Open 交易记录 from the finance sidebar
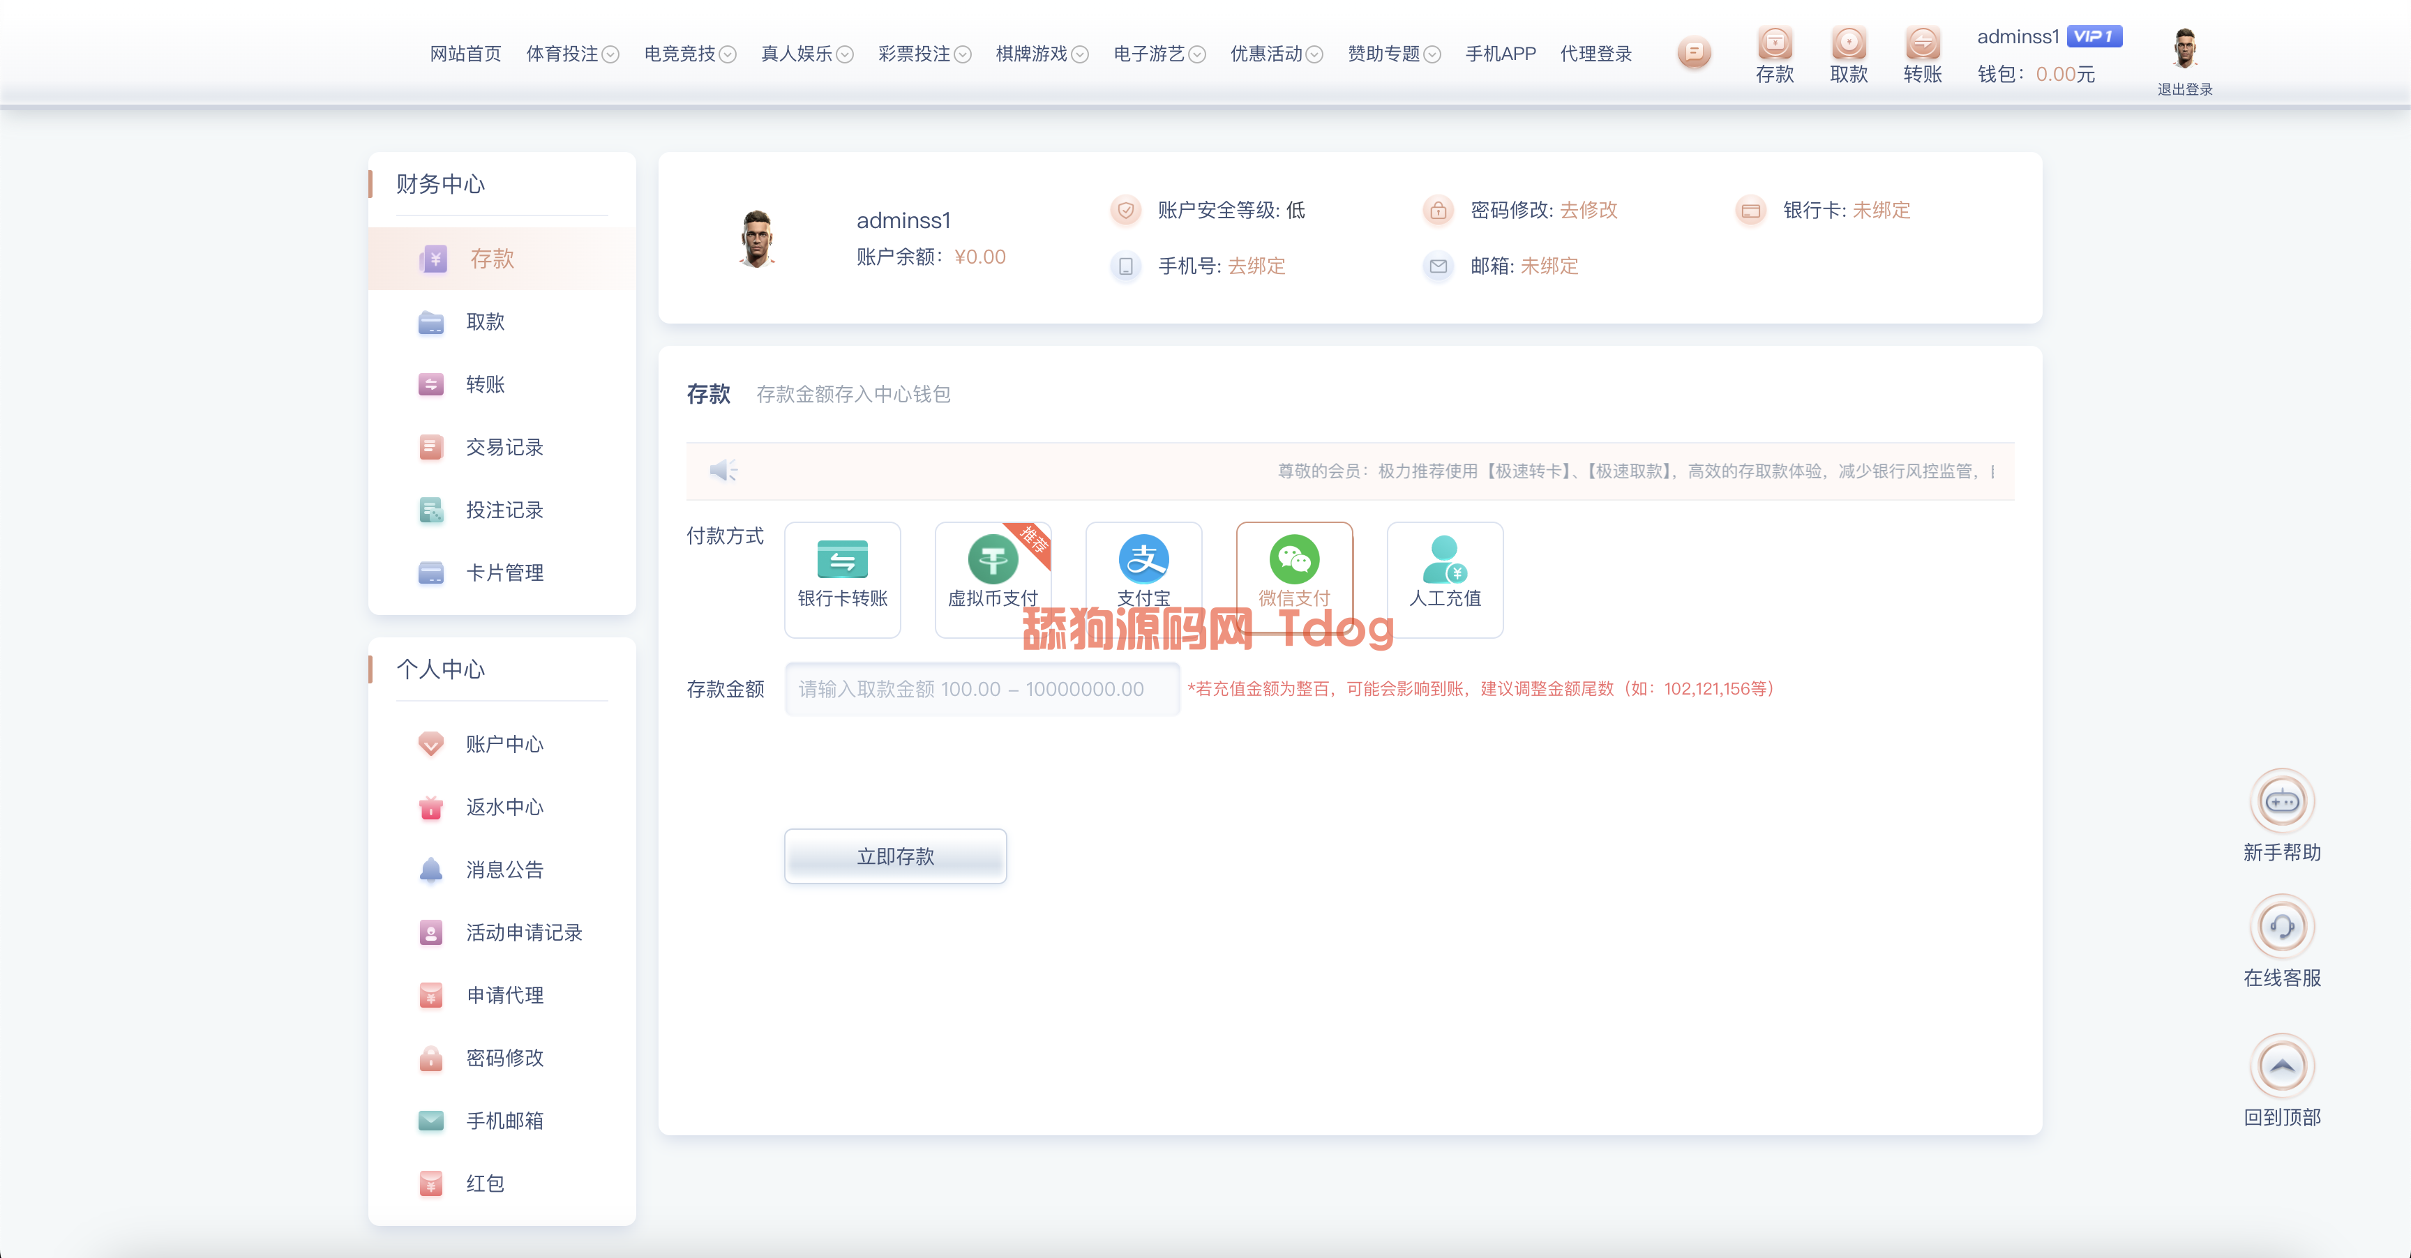Image resolution: width=2411 pixels, height=1258 pixels. pyautogui.click(x=504, y=447)
